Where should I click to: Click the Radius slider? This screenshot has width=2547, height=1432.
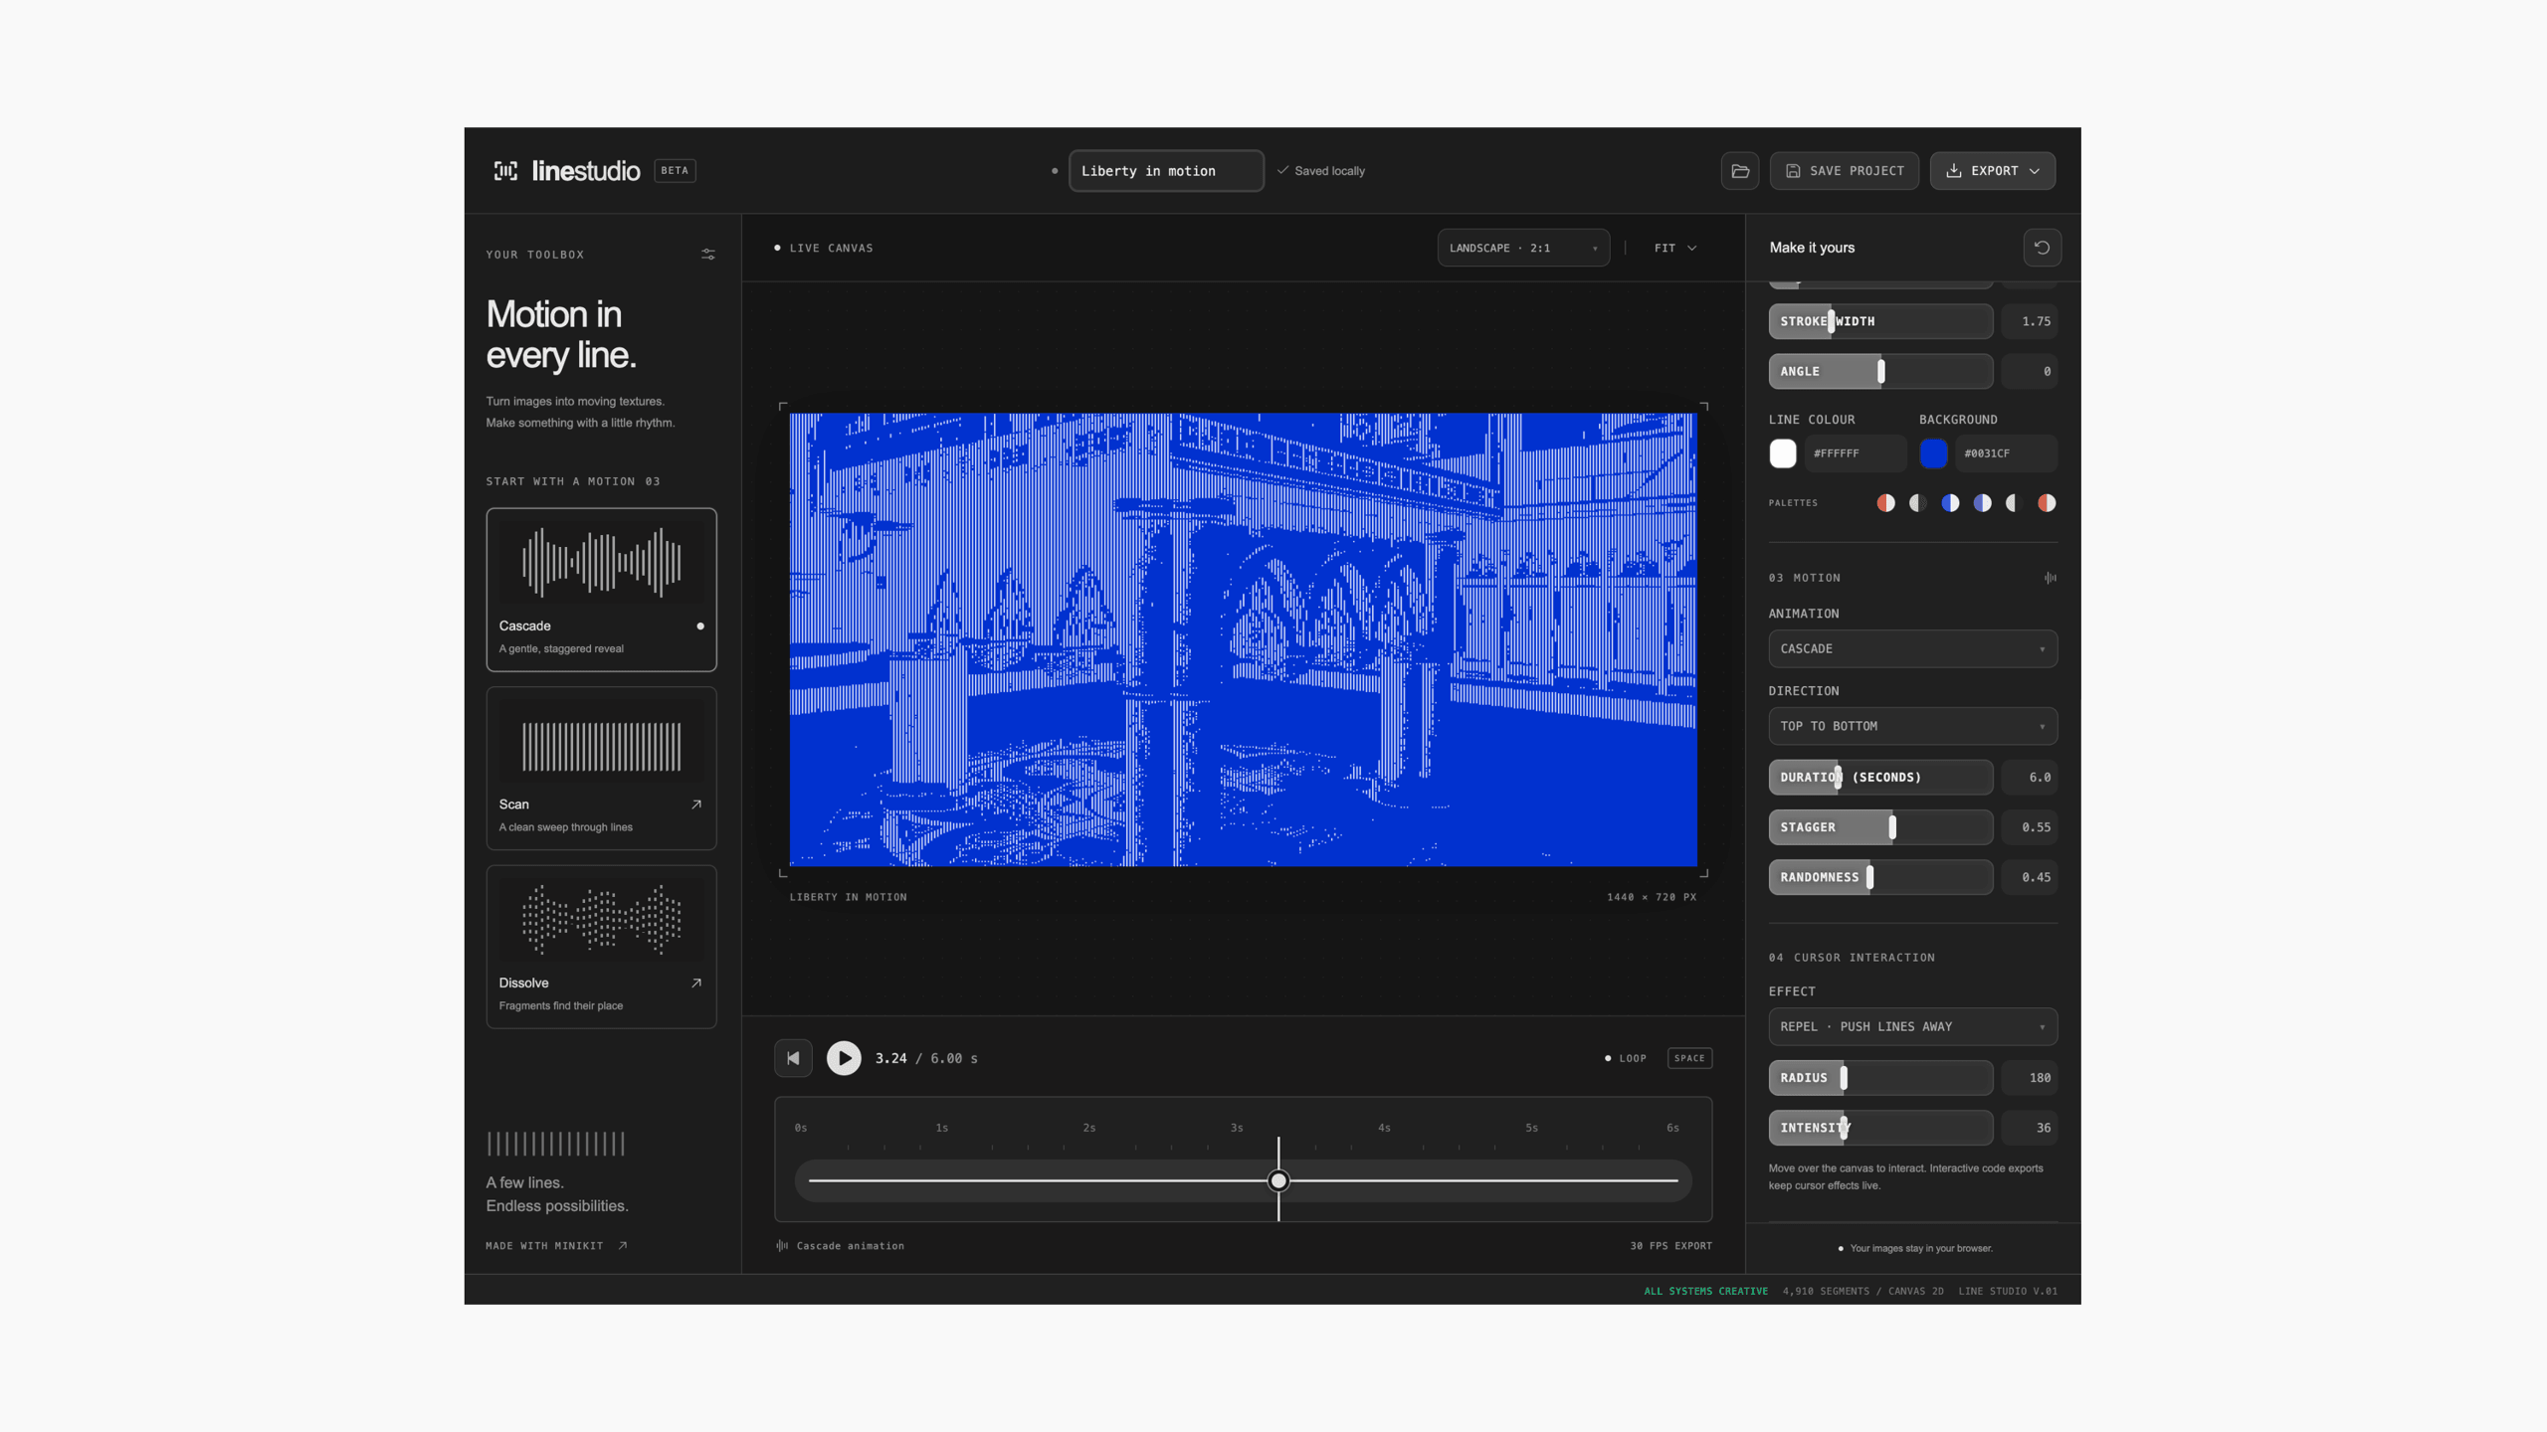pyautogui.click(x=1880, y=1078)
